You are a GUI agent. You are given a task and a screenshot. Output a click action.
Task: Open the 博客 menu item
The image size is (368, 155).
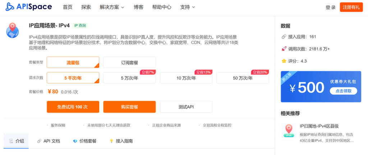(138, 7)
